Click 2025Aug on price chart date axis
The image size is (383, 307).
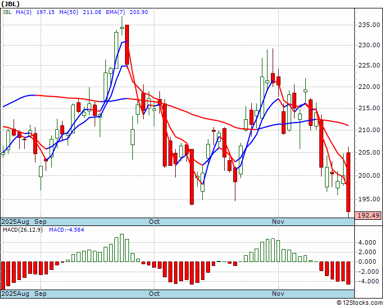15,222
